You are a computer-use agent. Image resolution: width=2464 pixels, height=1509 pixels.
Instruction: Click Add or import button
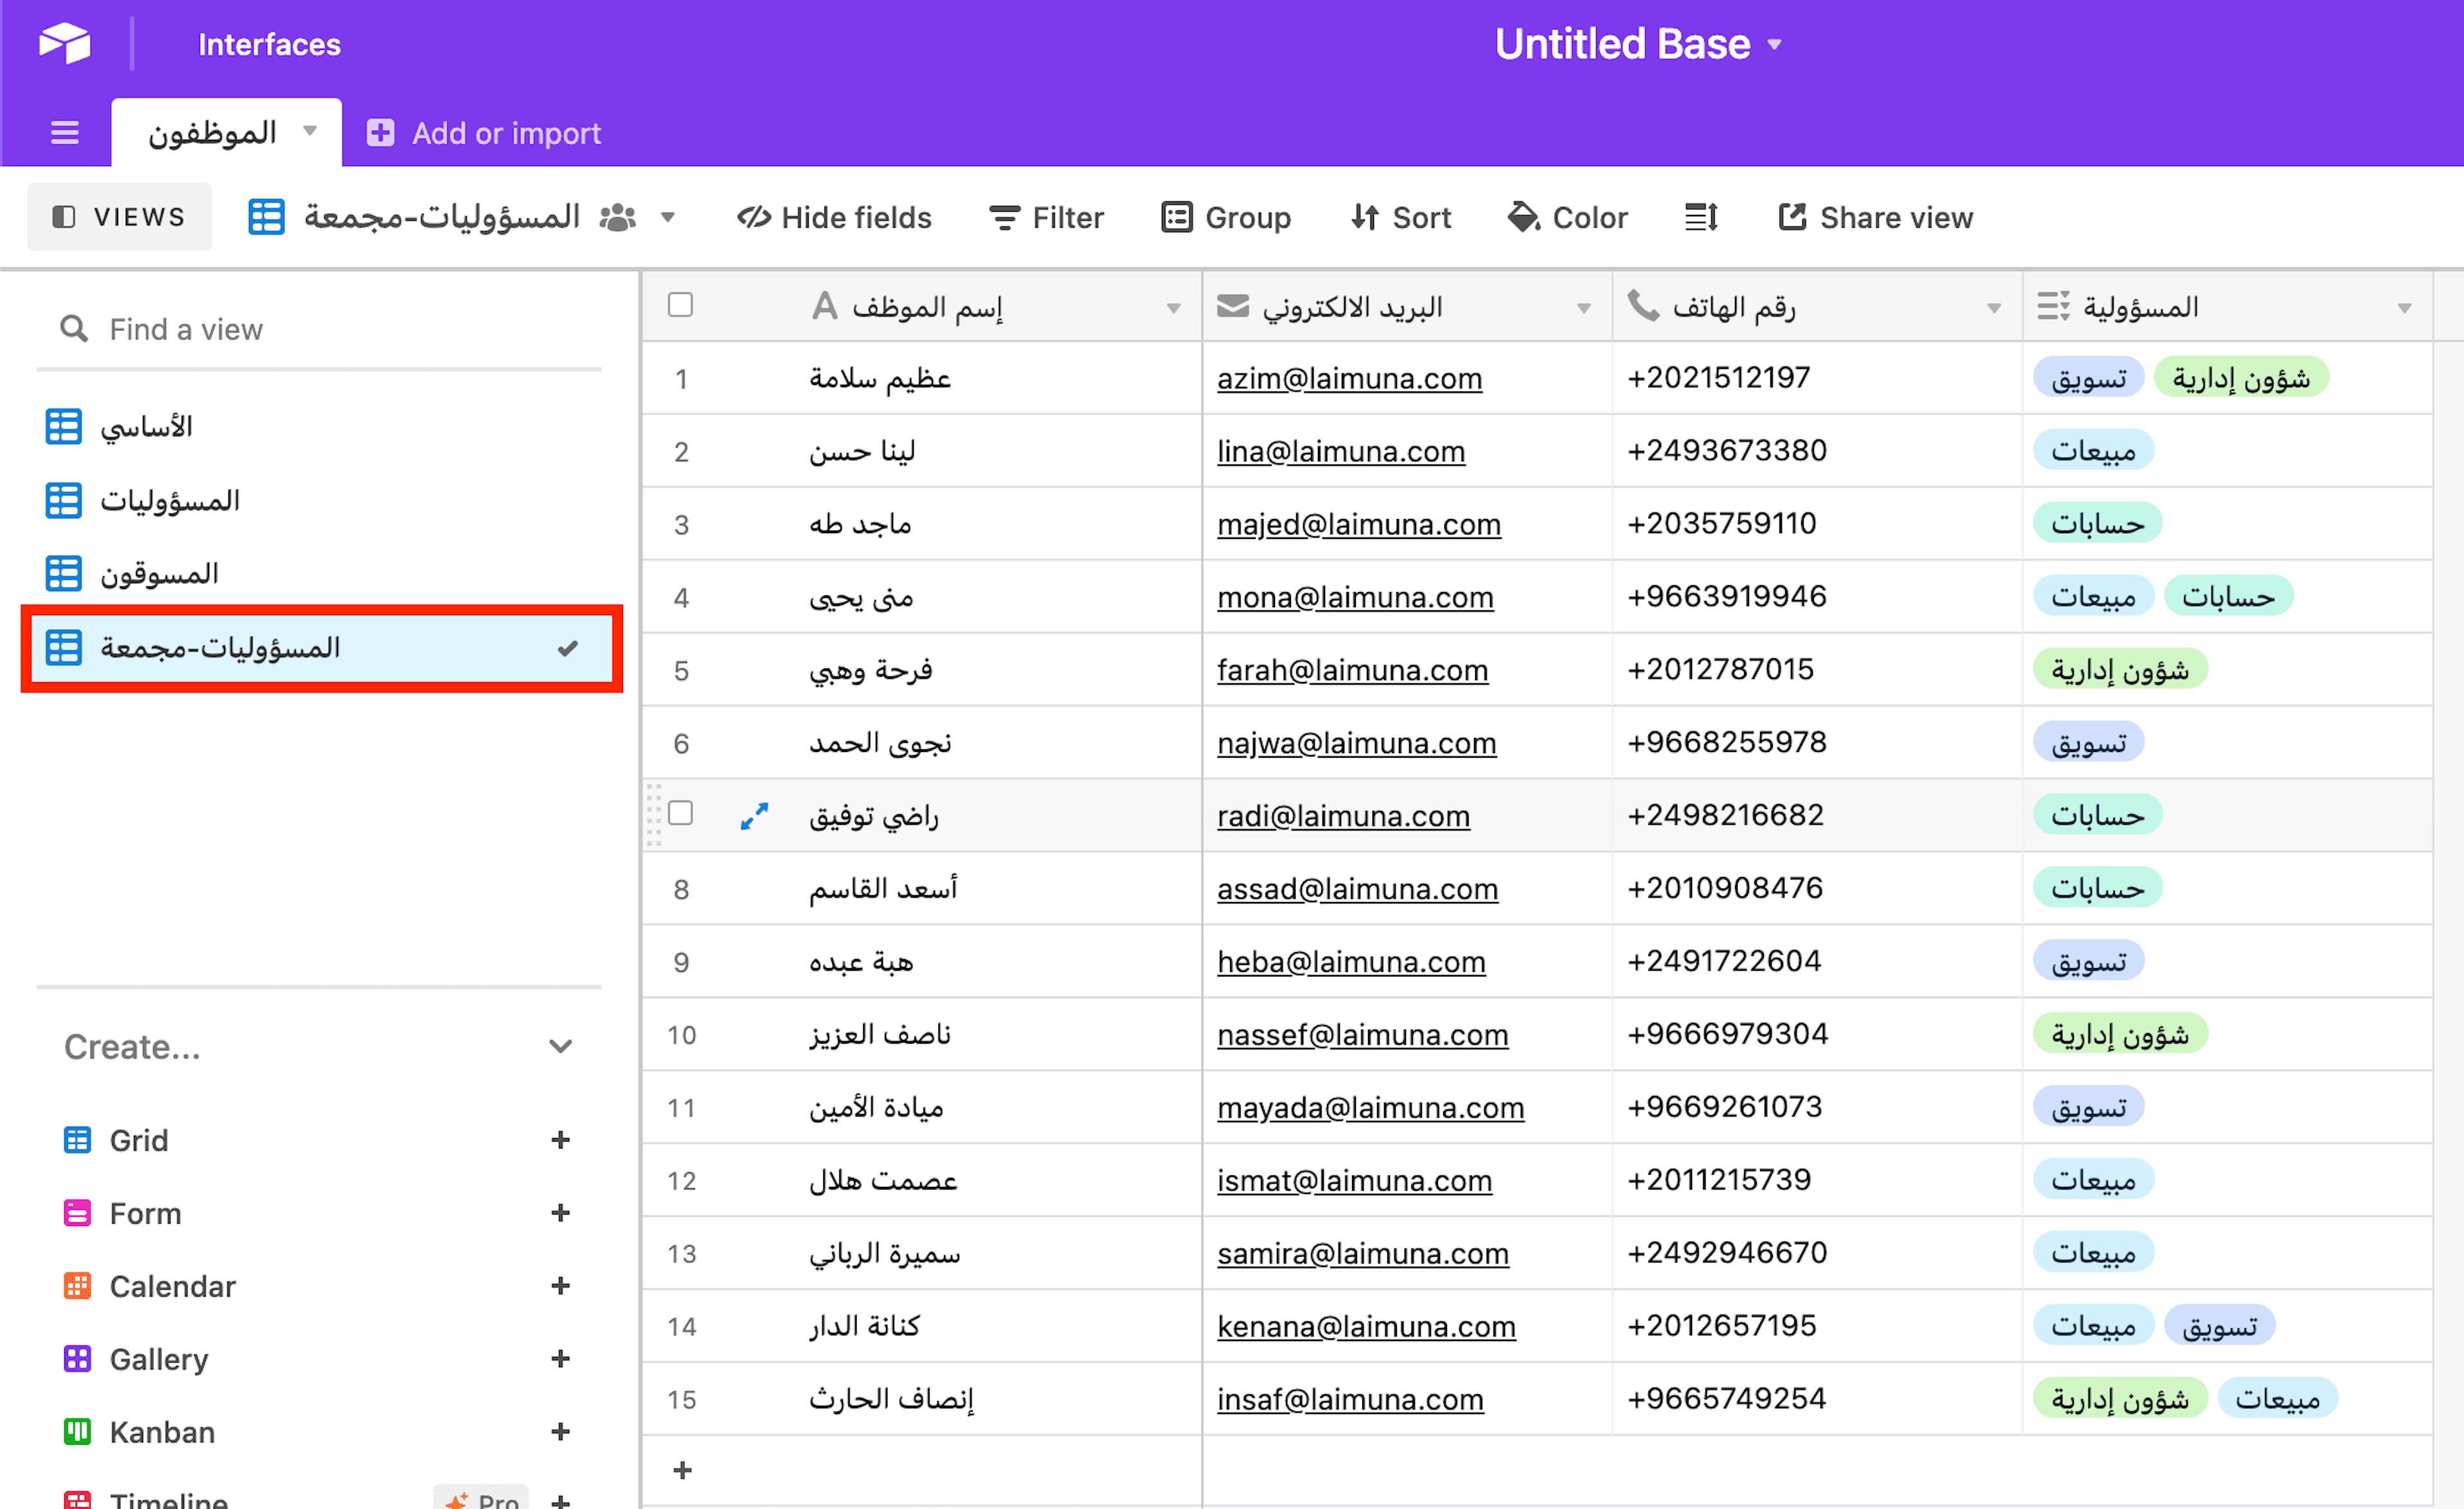pos(484,133)
